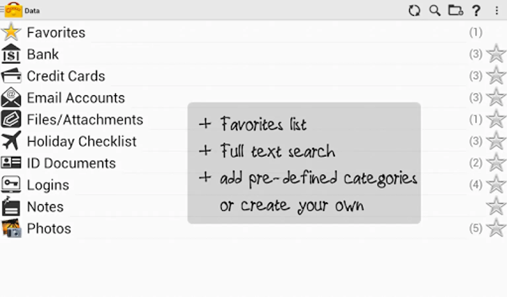Click the Bank building icon

point(11,54)
